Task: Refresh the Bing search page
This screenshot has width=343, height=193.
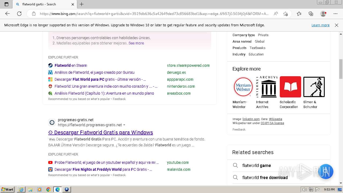Action: point(19,14)
